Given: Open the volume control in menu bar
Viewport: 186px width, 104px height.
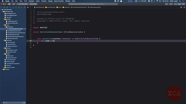Looking at the screenshot, I should click(x=160, y=1).
